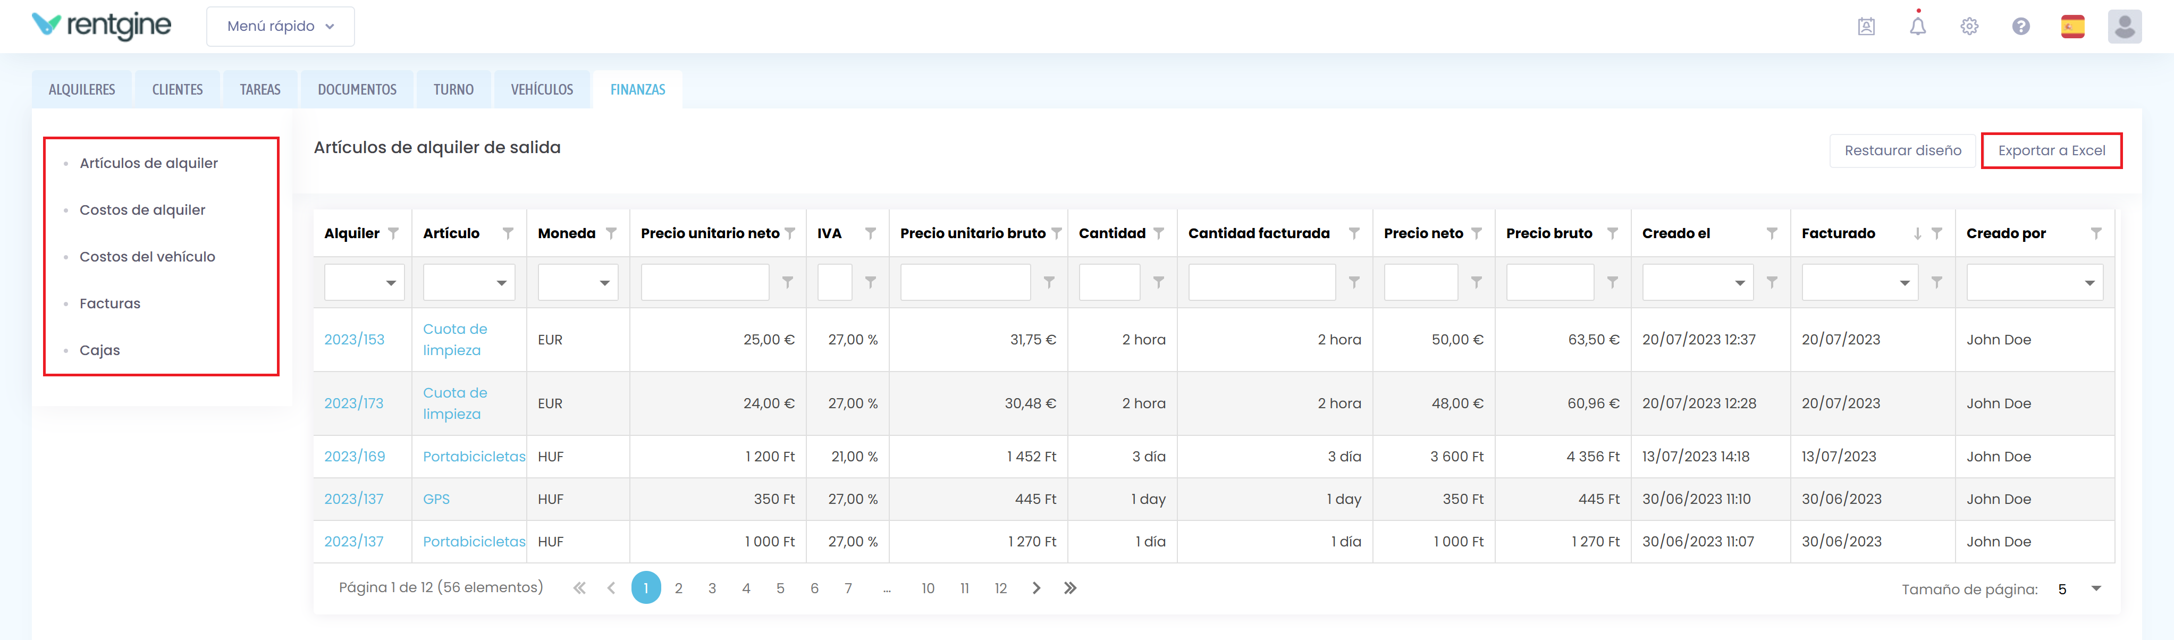The height and width of the screenshot is (640, 2174).
Task: Click the Cantidad facturada filter input
Action: point(1262,283)
